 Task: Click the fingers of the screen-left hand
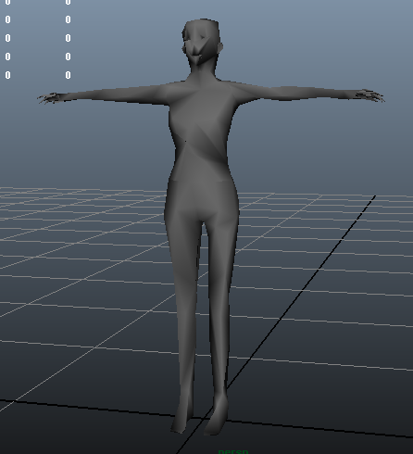point(48,98)
